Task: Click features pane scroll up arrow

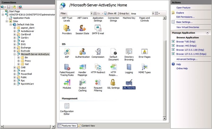Action: coord(164,18)
